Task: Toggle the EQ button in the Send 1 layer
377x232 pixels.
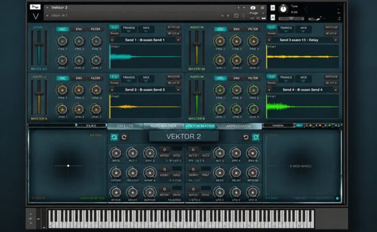Action: tap(114, 27)
